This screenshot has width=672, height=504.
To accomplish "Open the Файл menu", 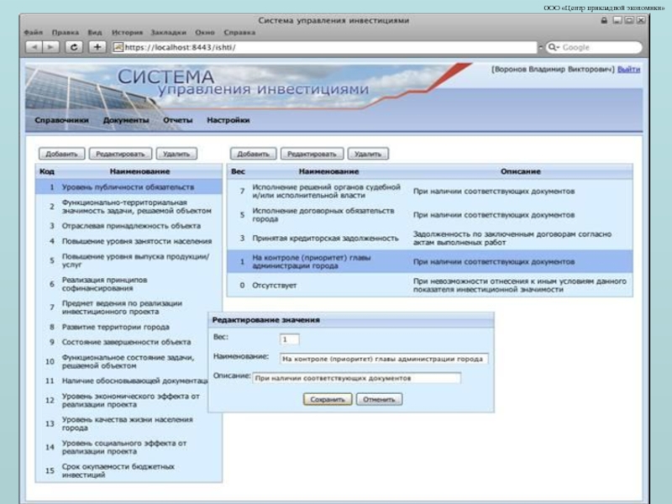I will point(34,33).
